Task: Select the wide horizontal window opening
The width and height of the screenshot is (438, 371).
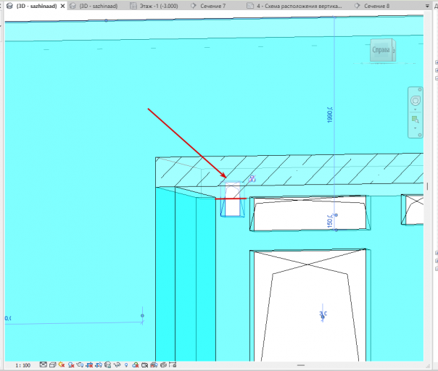Action: 310,213
